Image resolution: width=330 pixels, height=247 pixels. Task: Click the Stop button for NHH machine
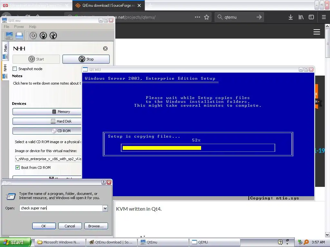(x=86, y=59)
